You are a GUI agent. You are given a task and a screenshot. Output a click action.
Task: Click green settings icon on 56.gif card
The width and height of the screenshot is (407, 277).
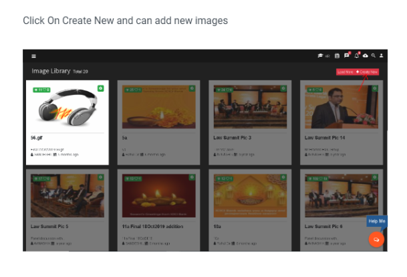coord(101,88)
